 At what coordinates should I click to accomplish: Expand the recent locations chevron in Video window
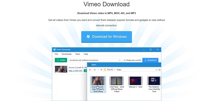tap(98, 70)
